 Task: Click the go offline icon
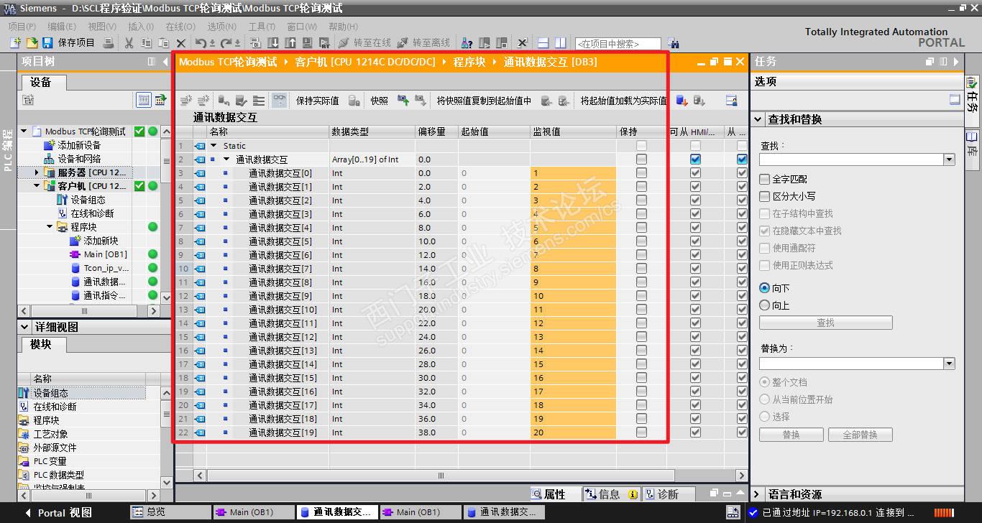pyautogui.click(x=403, y=43)
